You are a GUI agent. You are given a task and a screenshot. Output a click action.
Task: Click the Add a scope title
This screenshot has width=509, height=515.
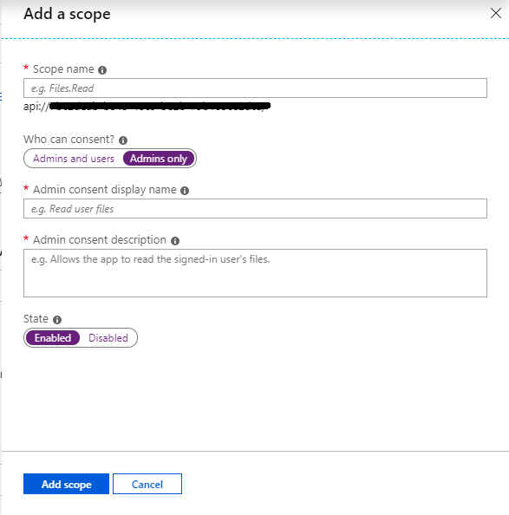click(x=67, y=14)
